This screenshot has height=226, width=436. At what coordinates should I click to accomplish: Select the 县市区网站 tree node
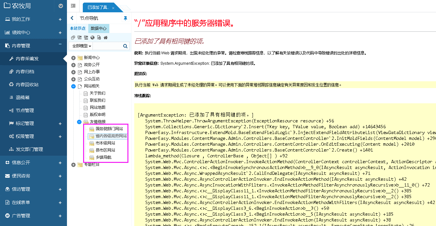[x=105, y=150]
